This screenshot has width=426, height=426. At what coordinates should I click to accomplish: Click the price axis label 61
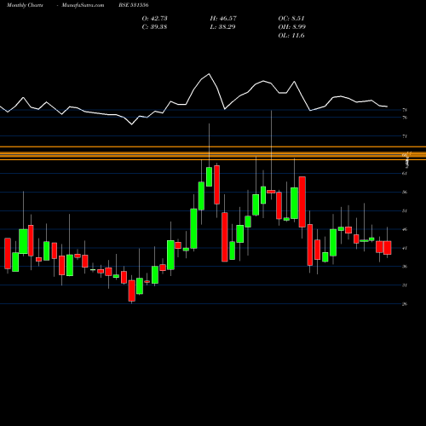tap(405, 173)
